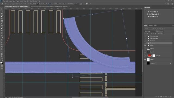Hide Layer 3 with its eye icon

point(145,52)
